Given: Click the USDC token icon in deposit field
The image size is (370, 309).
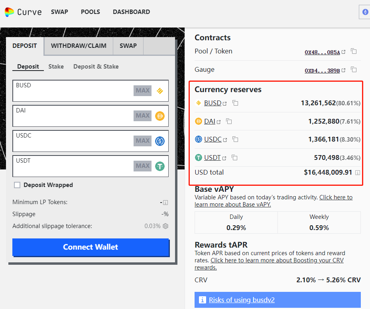Looking at the screenshot, I should [x=160, y=141].
